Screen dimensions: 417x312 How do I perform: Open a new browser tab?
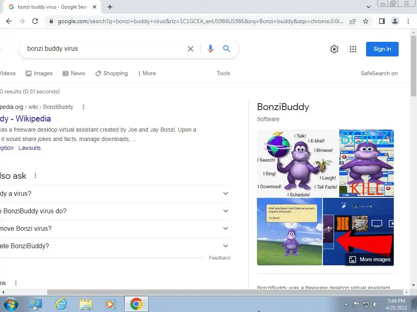coord(110,7)
